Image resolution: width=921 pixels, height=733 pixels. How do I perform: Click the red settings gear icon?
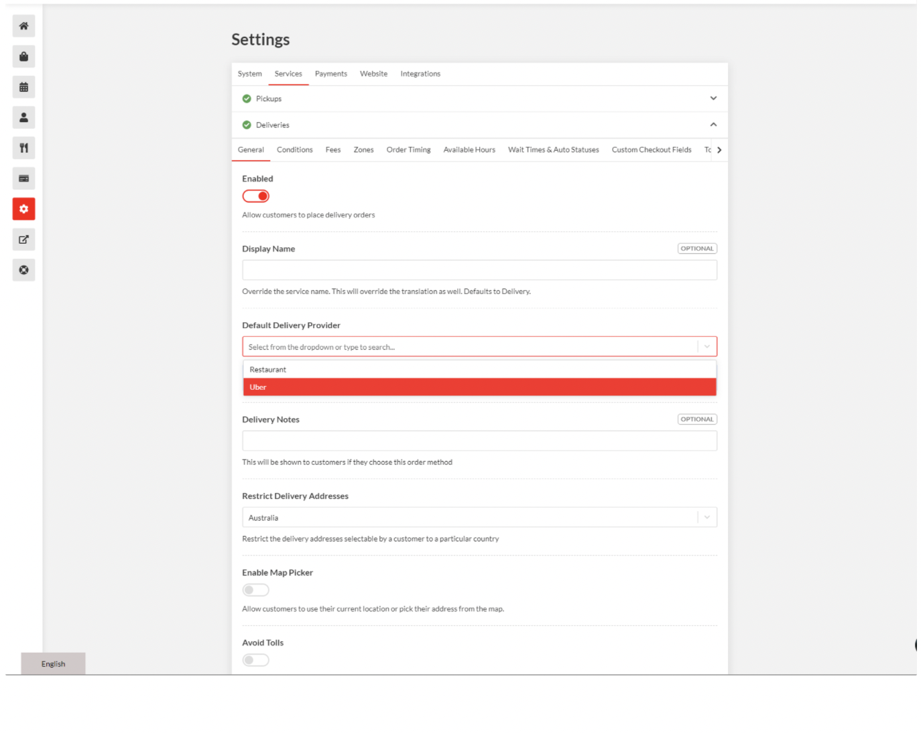tap(23, 209)
